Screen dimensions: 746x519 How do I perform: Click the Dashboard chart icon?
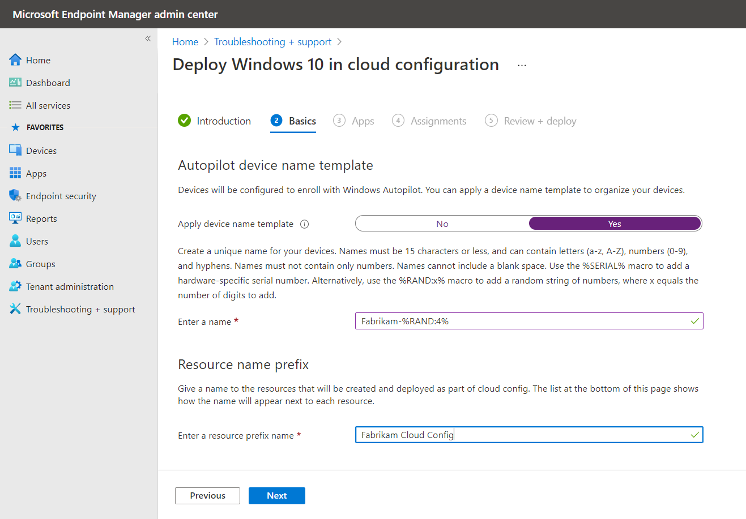[x=15, y=83]
